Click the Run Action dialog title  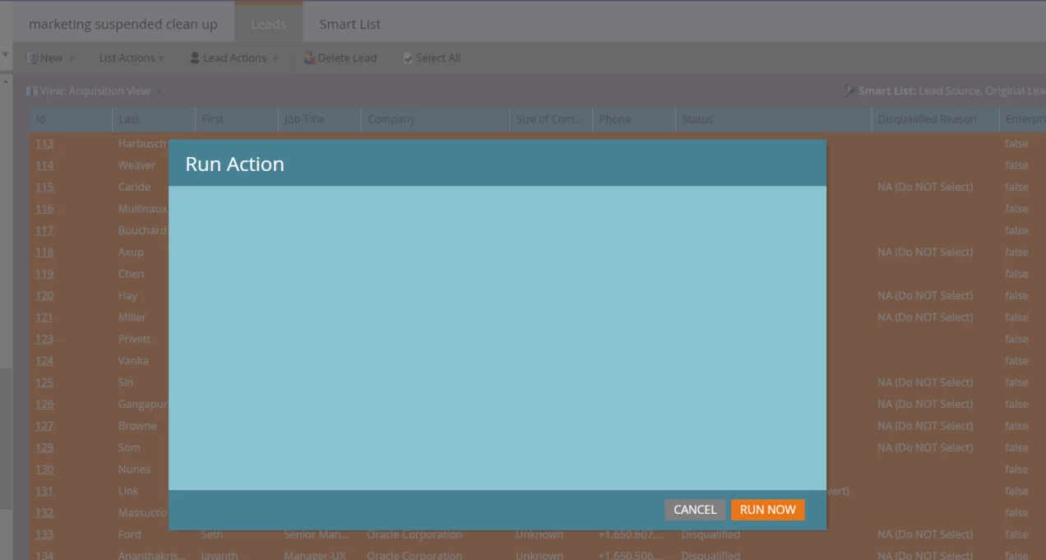coord(234,164)
